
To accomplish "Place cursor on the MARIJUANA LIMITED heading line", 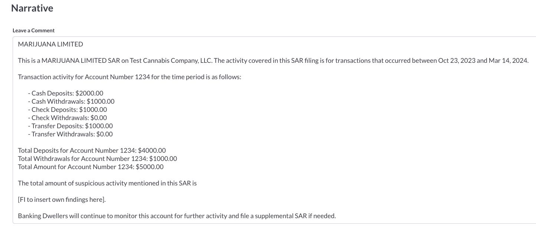I will click(50, 44).
